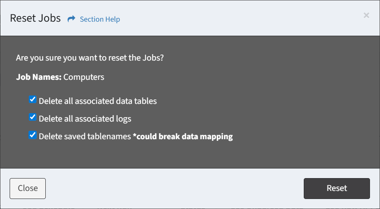Image resolution: width=380 pixels, height=209 pixels.
Task: Click the 'Delete saved tablenames' label text
Action: 85,136
